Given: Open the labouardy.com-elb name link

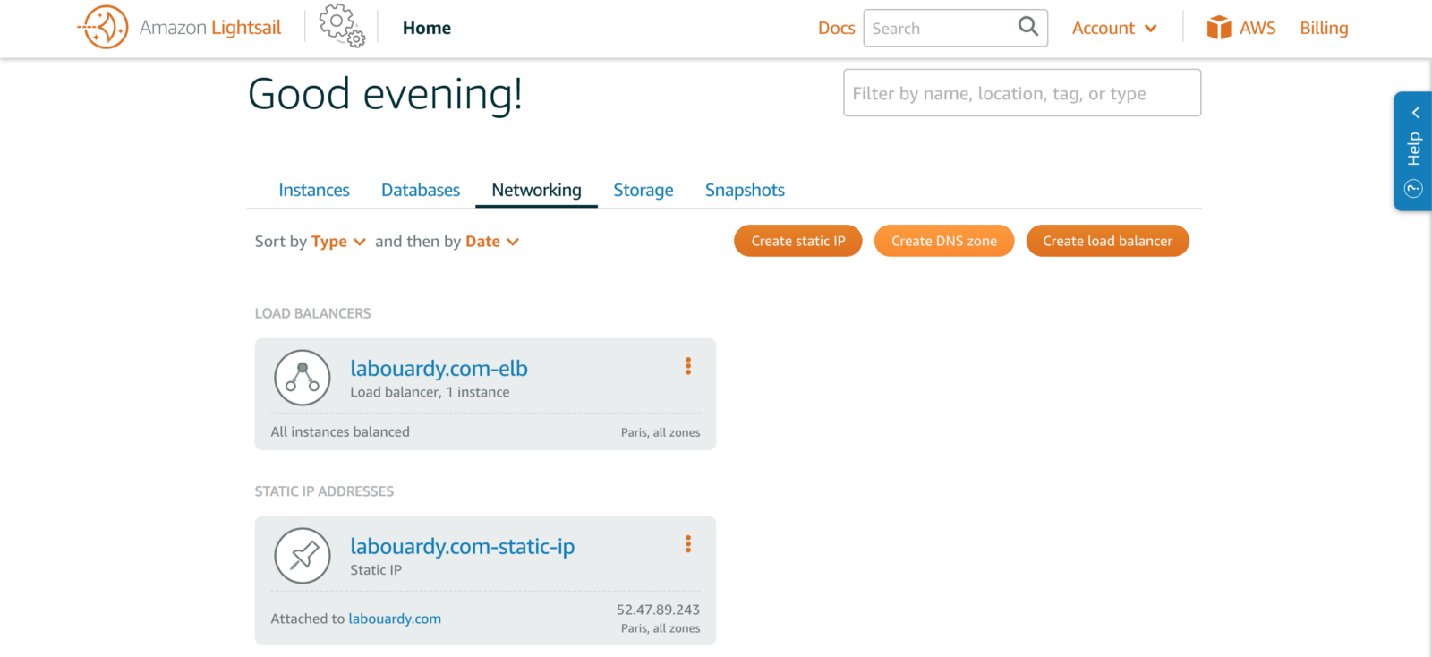Looking at the screenshot, I should tap(439, 368).
